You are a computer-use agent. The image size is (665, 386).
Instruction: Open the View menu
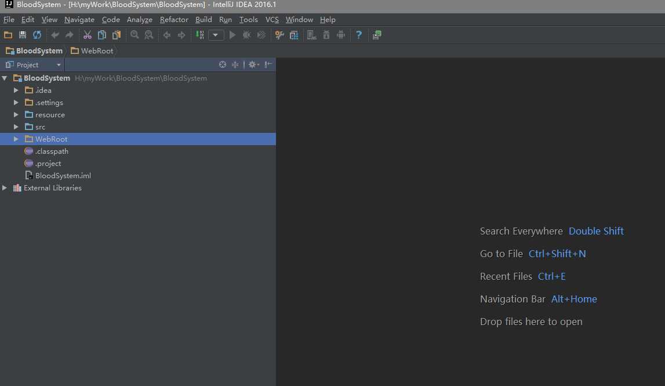pyautogui.click(x=49, y=20)
